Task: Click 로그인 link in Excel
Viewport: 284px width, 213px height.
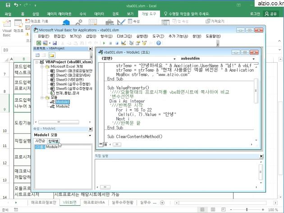Action: click(x=255, y=14)
